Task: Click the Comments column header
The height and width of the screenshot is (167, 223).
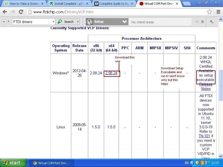Action: [x=206, y=48]
